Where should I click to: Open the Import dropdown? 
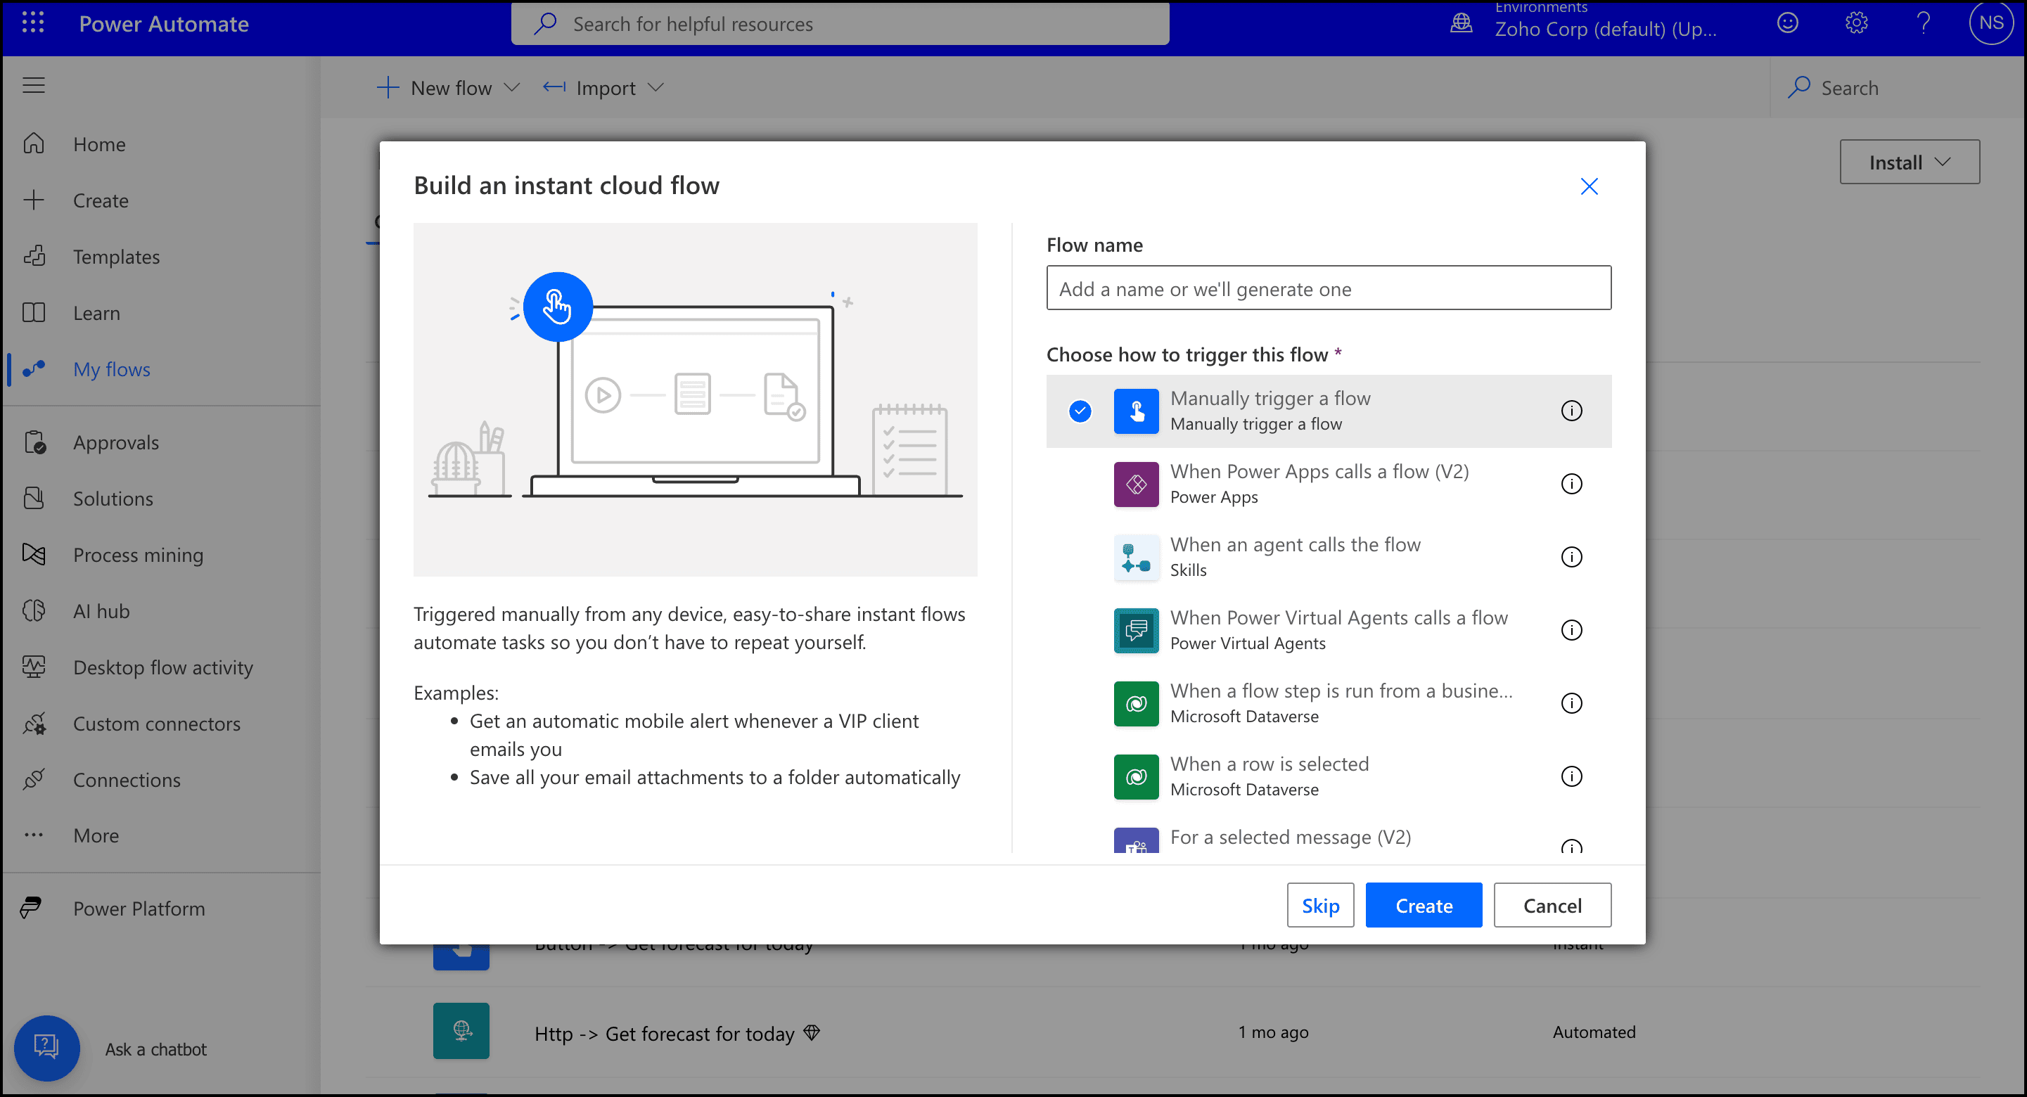[x=656, y=87]
